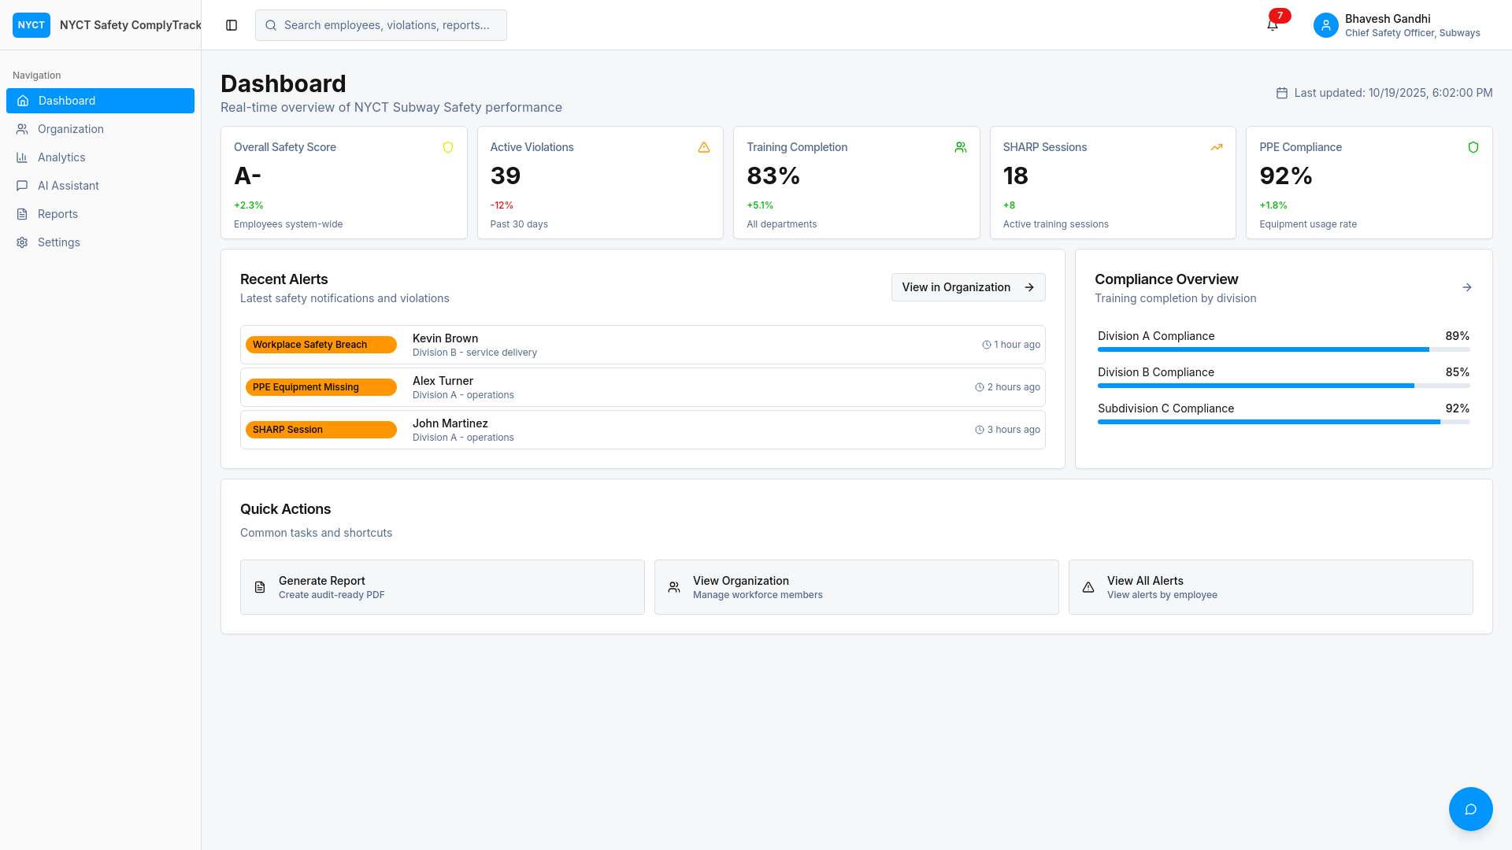
Task: Click the Active Violations warning icon
Action: [704, 147]
